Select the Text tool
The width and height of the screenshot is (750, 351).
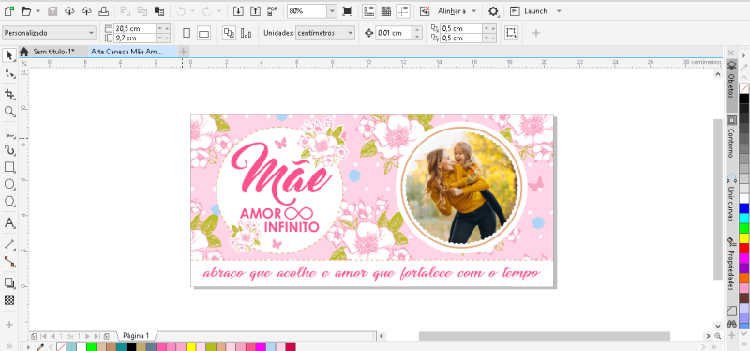click(9, 223)
